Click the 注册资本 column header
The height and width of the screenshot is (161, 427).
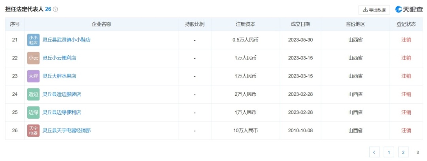[x=245, y=24]
